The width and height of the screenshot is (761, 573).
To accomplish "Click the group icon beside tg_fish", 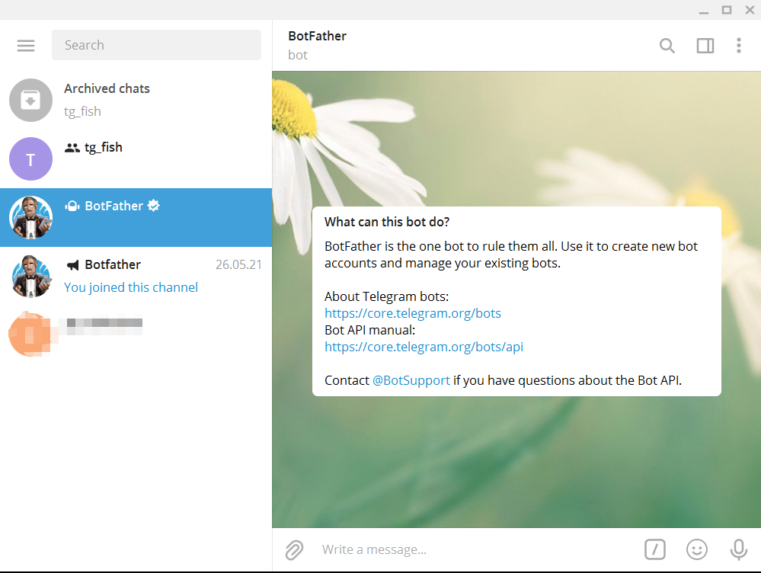I will (x=72, y=148).
